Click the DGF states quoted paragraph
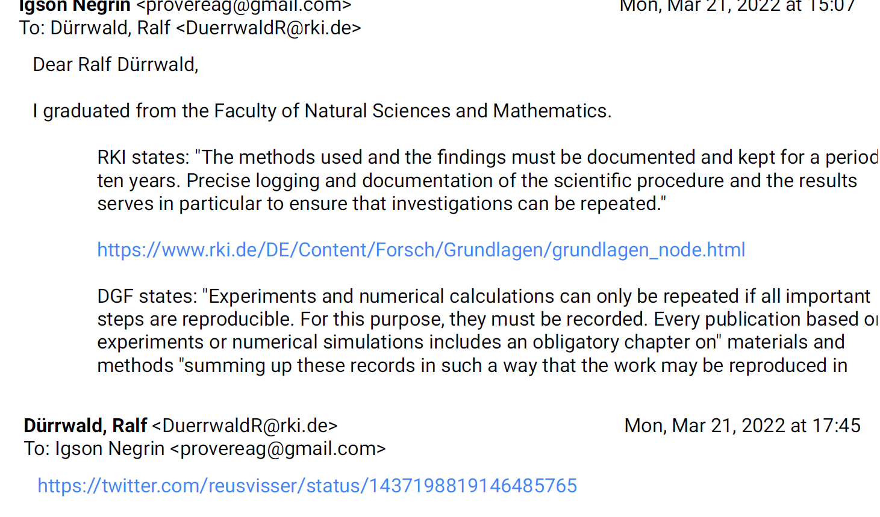The image size is (880, 517). (x=487, y=330)
